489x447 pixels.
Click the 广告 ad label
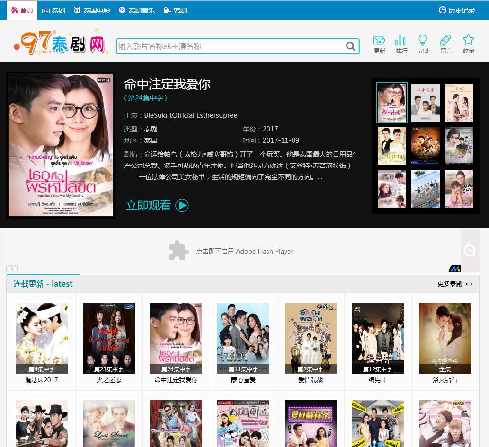[x=12, y=268]
